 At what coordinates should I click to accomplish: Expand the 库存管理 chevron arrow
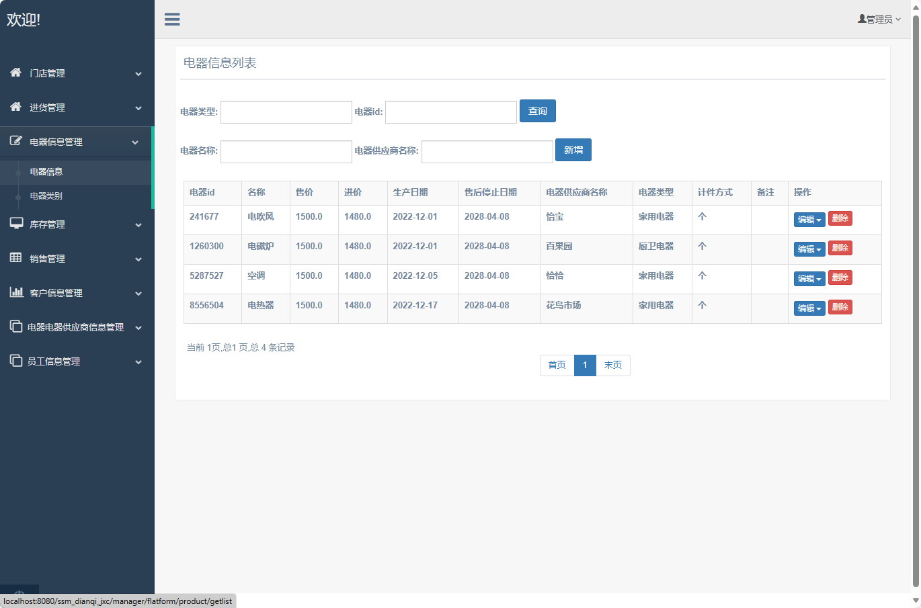(x=138, y=225)
